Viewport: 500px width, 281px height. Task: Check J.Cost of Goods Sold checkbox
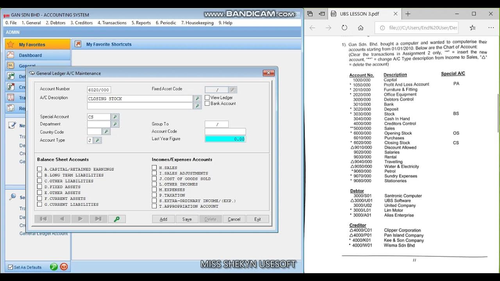[x=154, y=178]
